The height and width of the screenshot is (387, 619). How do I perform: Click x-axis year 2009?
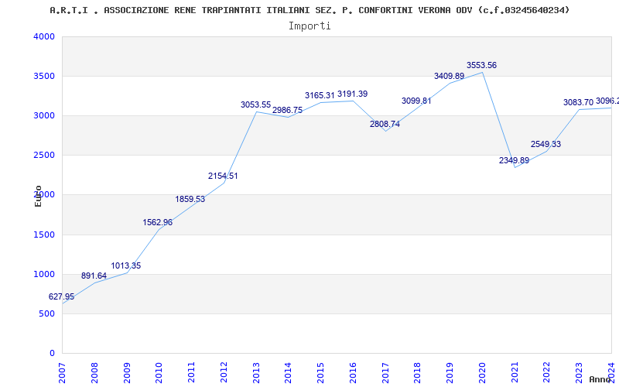pyautogui.click(x=127, y=373)
